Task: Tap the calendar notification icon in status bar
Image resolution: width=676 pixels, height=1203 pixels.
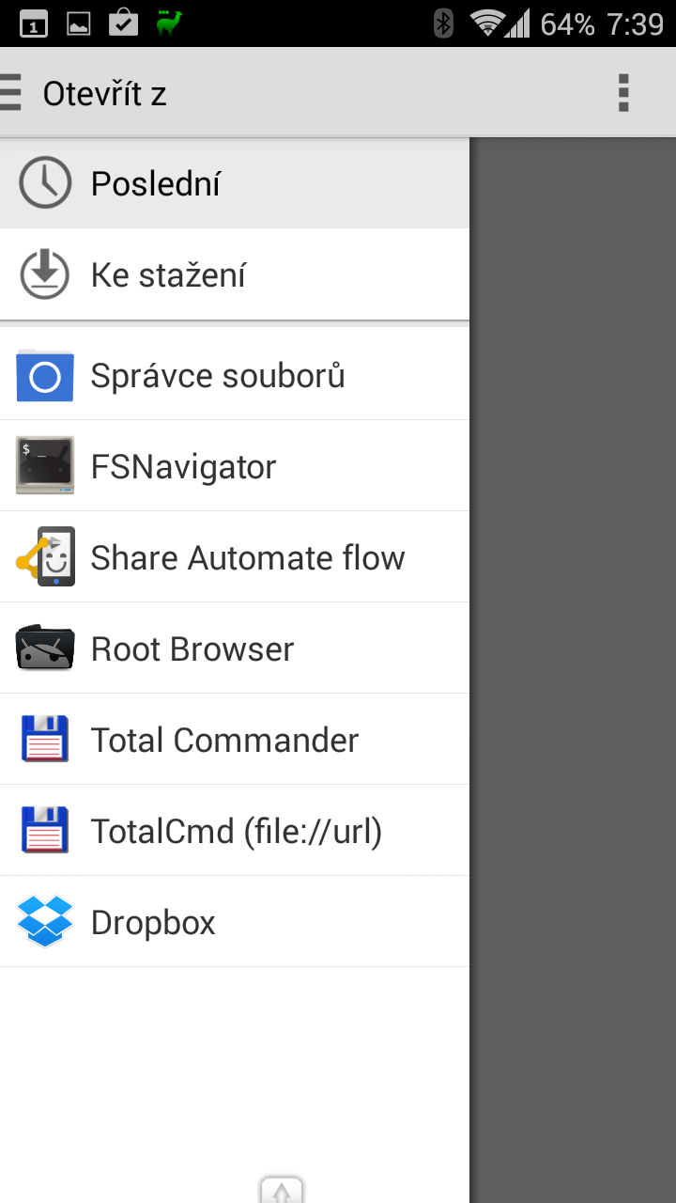Action: click(x=34, y=23)
